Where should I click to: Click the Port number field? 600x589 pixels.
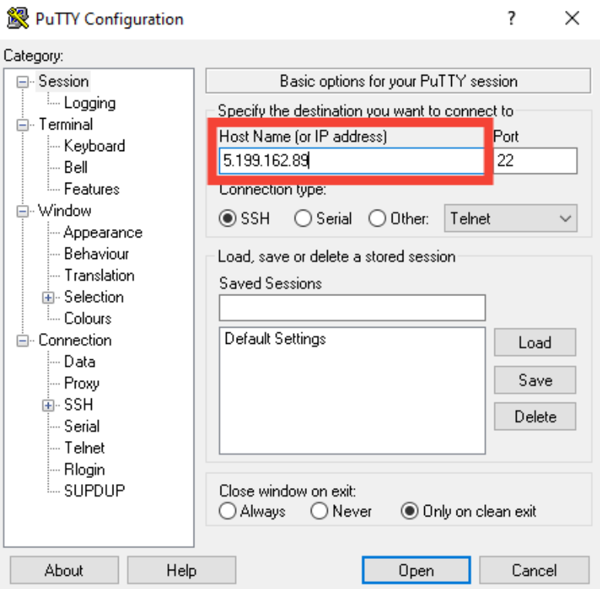pyautogui.click(x=535, y=161)
